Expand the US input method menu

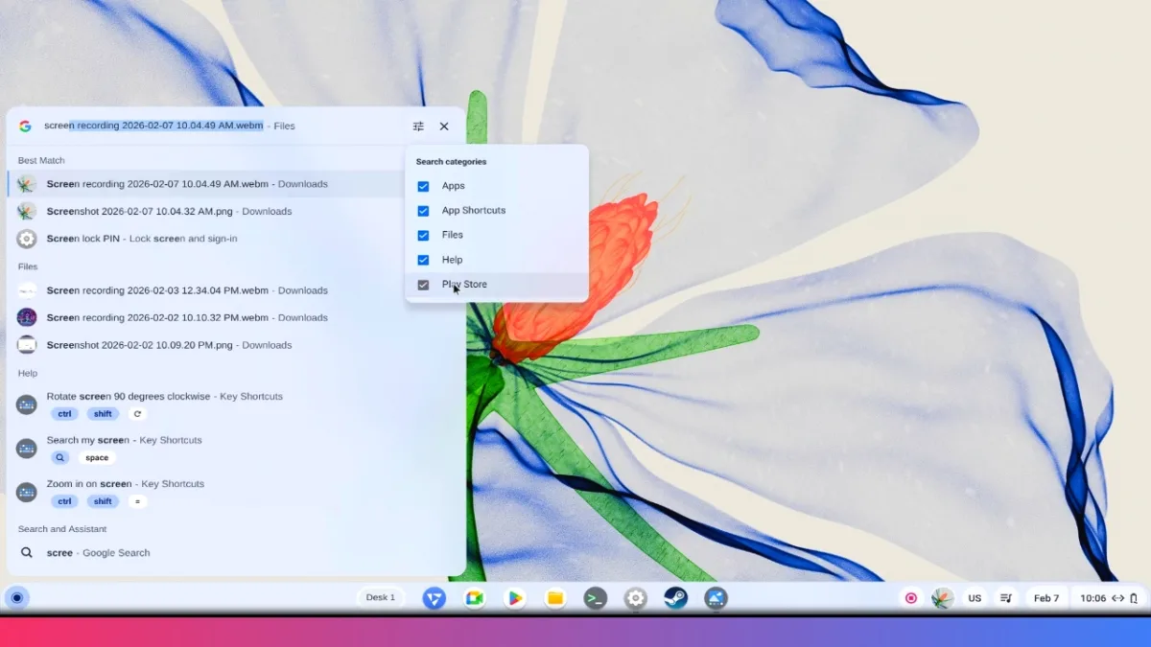click(x=975, y=598)
